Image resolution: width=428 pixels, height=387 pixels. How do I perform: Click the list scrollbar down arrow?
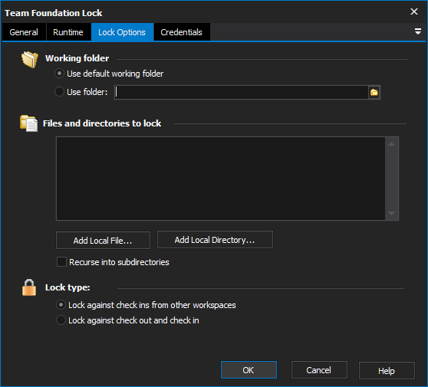[x=392, y=213]
